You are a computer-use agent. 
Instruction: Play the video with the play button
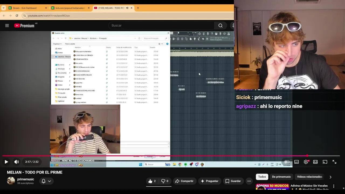tap(6, 162)
